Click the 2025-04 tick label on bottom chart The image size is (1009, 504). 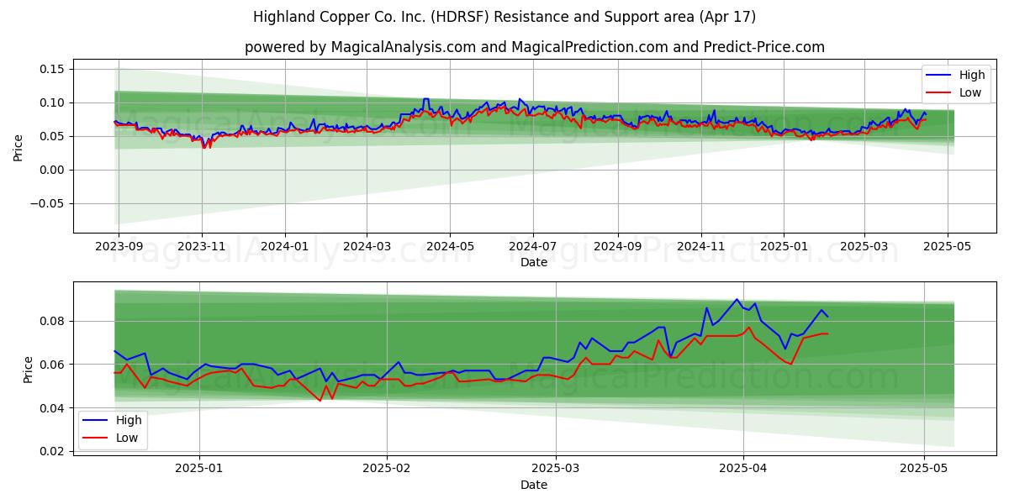coord(744,469)
